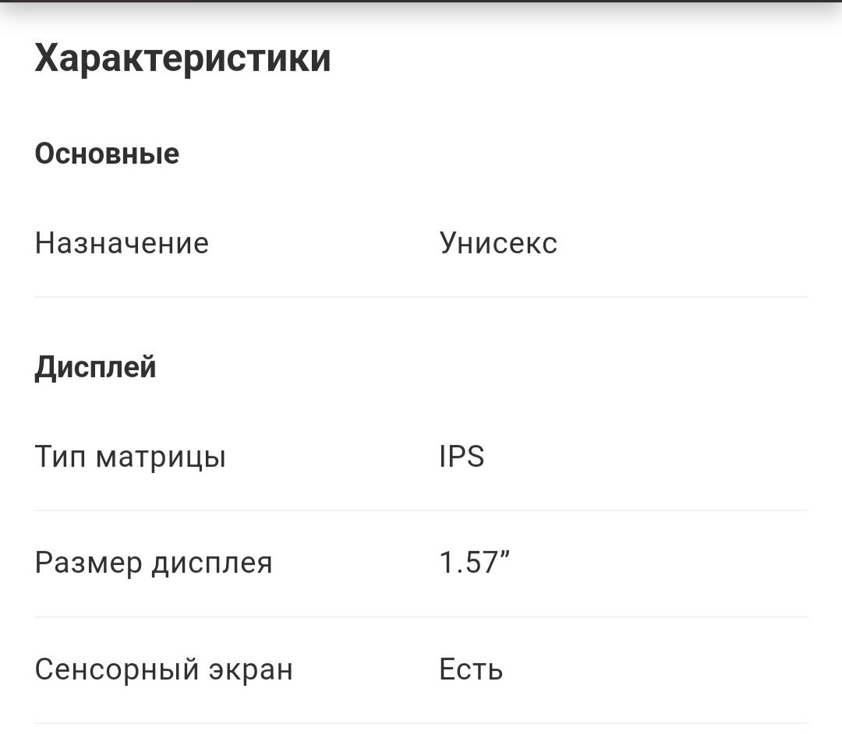
Task: Click the dark bar at the top edge
Action: [421, 2]
